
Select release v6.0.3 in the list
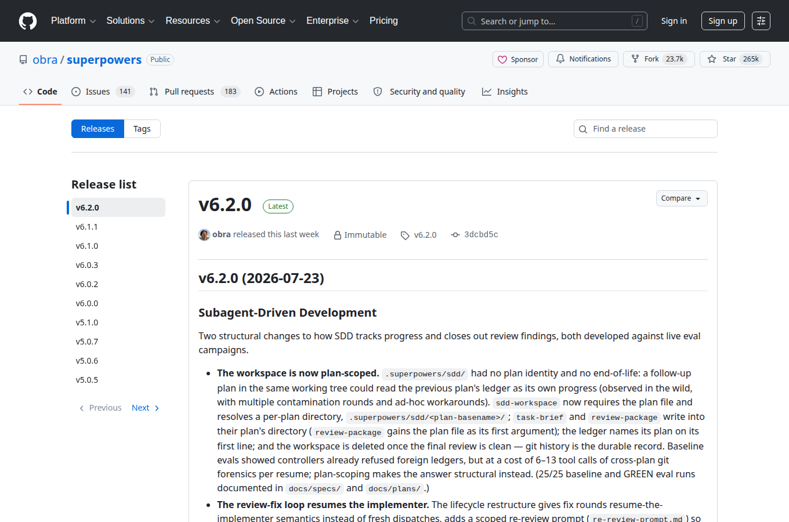(118, 265)
